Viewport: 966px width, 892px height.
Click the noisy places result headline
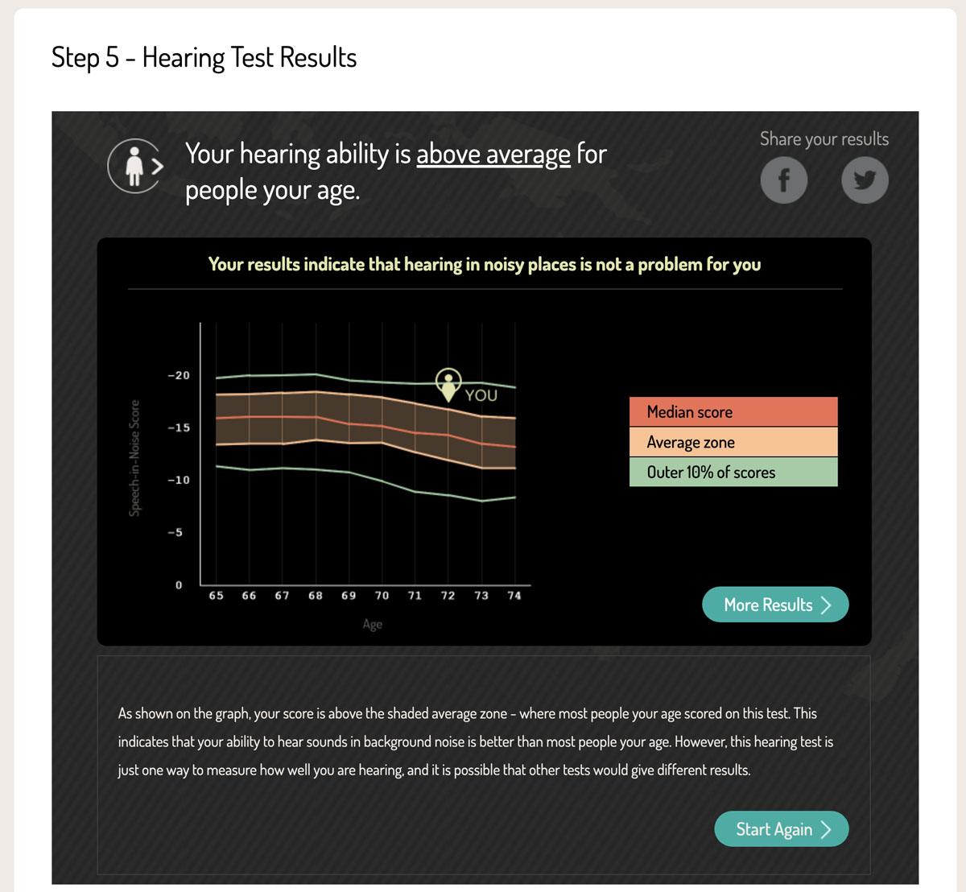point(485,265)
